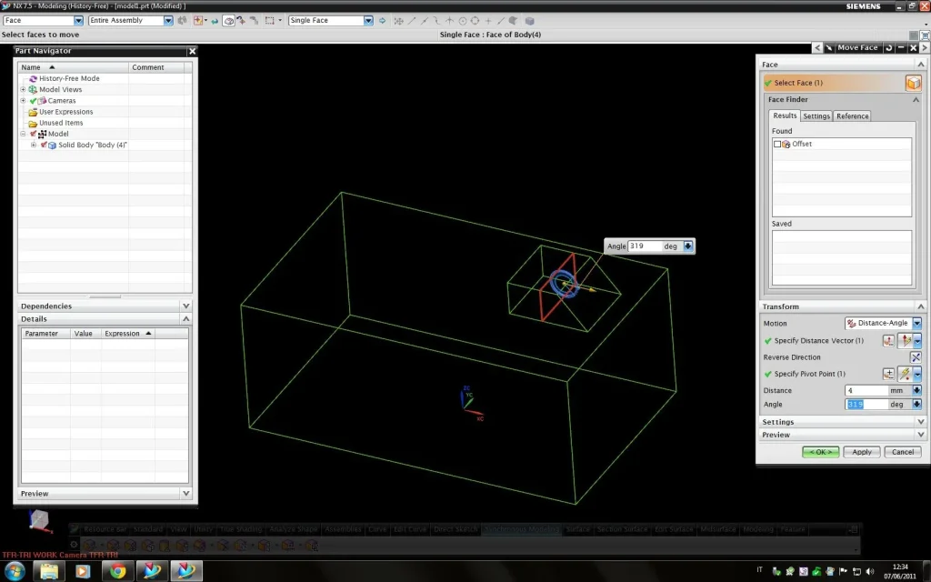Image resolution: width=931 pixels, height=582 pixels.
Task: Toggle the Model node red checkmark
Action: [x=34, y=135]
